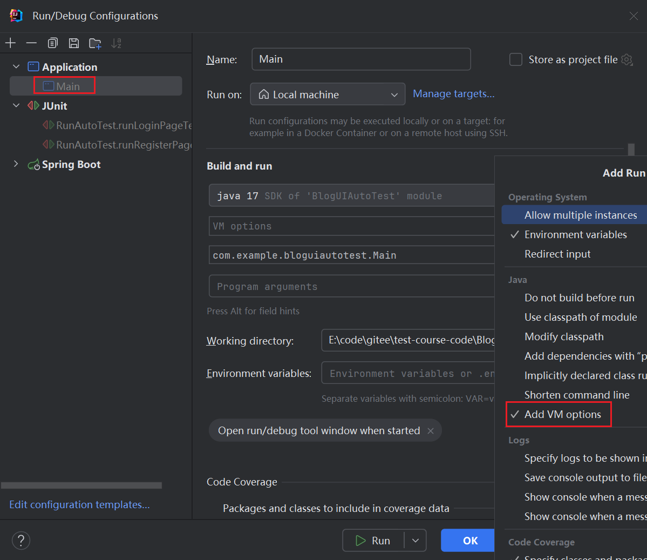Select Shorten command line option
The image size is (647, 560).
click(x=574, y=395)
